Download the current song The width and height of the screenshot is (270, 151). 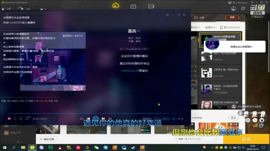[x=15, y=118]
